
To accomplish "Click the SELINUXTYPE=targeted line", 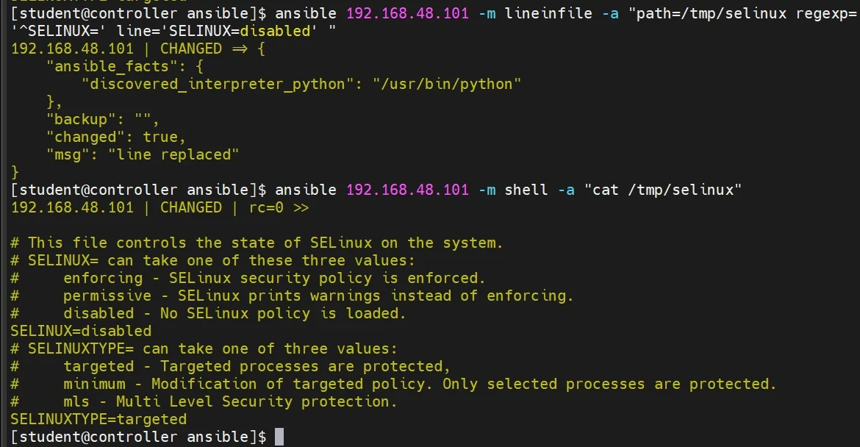I will click(98, 419).
